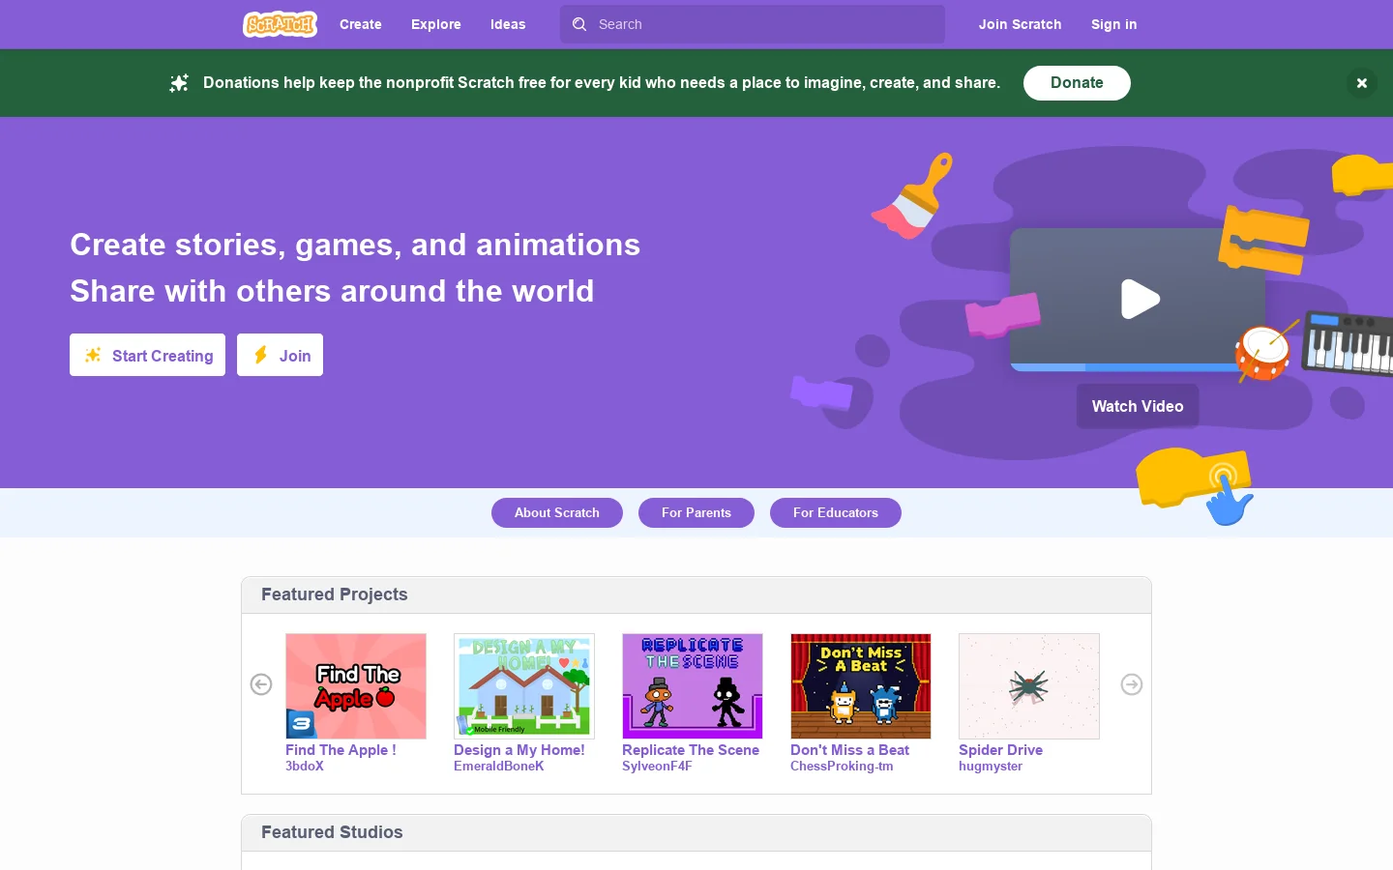
Task: Click the Watch Video button
Action: pos(1138,406)
